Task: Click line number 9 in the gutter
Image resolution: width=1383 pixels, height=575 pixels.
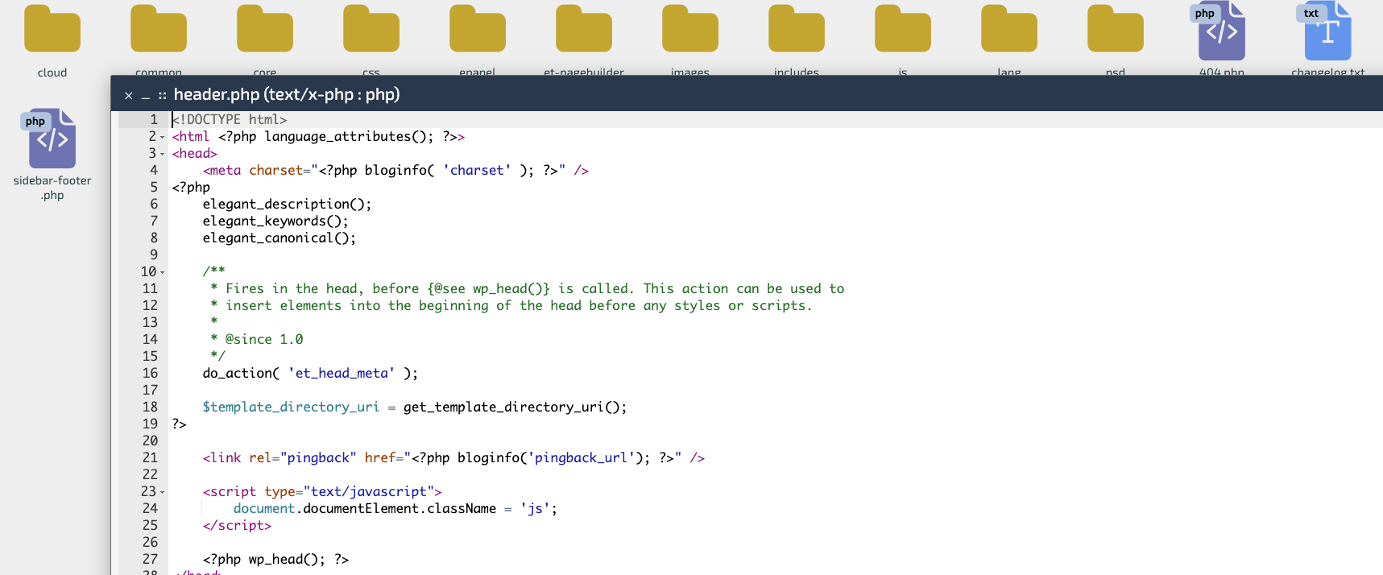Action: 154,255
